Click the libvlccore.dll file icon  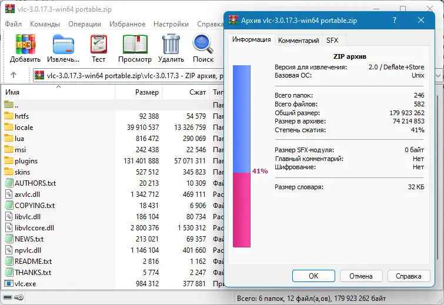point(9,227)
